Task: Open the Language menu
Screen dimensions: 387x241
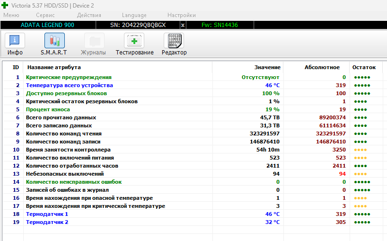Action: (x=134, y=15)
